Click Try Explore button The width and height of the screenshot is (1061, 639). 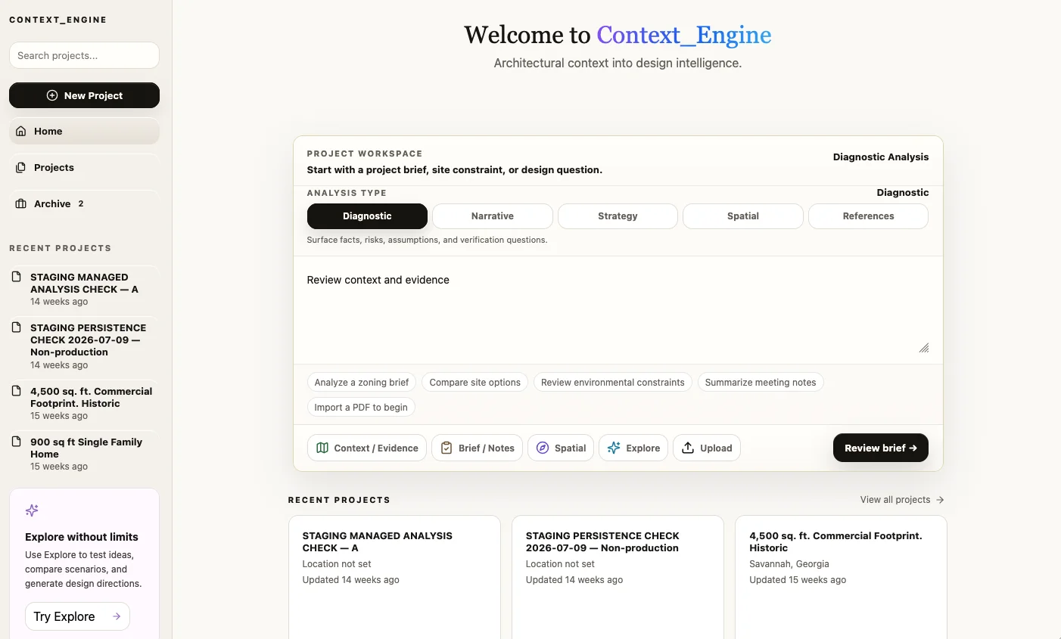[77, 616]
